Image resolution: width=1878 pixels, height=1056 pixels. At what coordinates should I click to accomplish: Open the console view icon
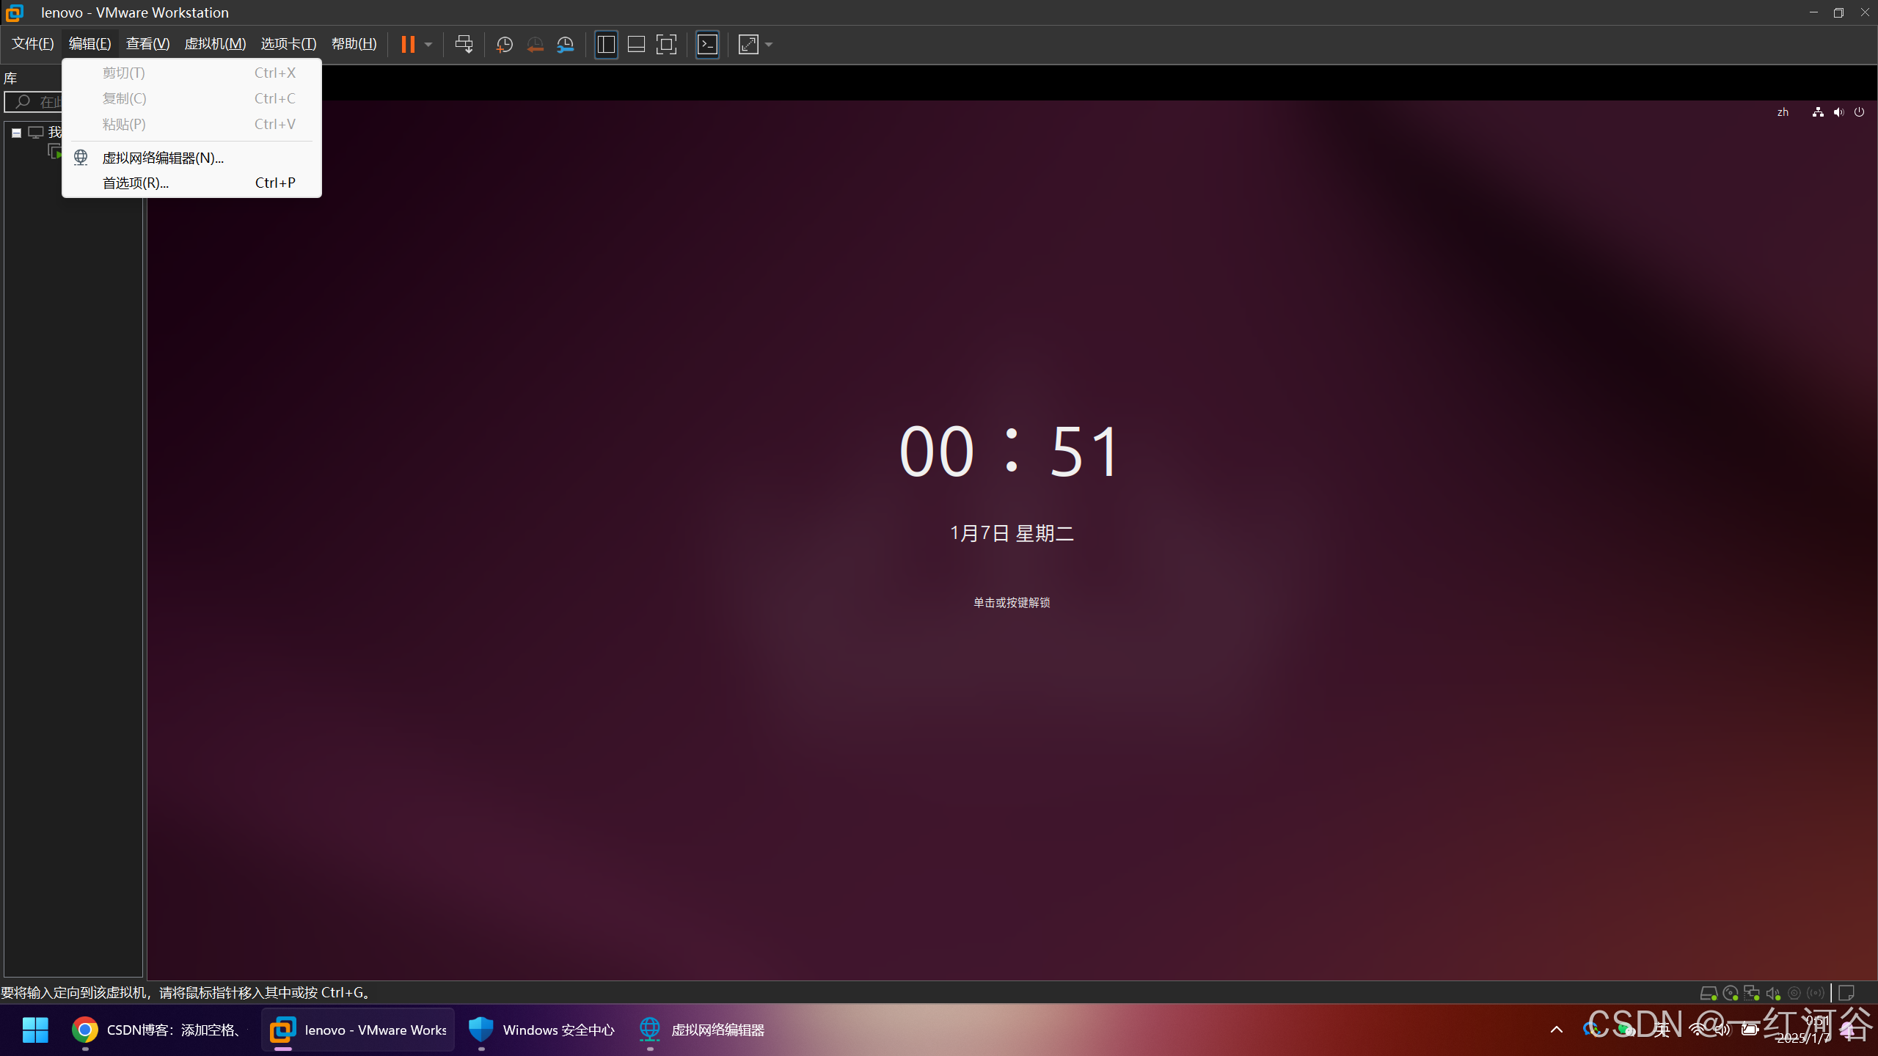707,44
